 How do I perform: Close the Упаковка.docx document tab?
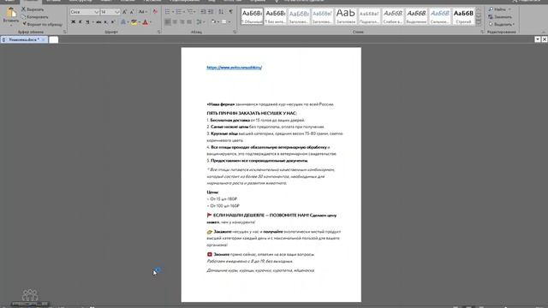44,39
